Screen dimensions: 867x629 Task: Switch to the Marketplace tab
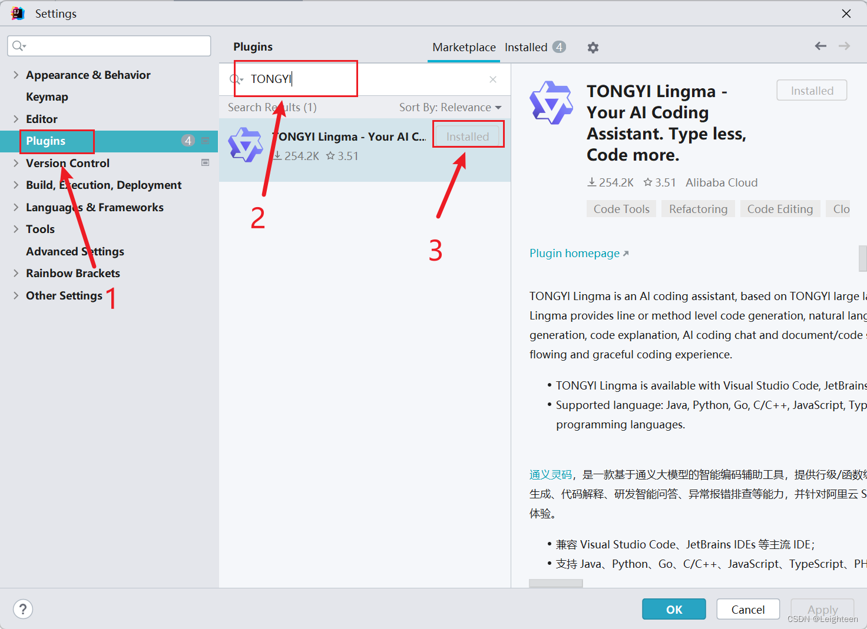464,47
